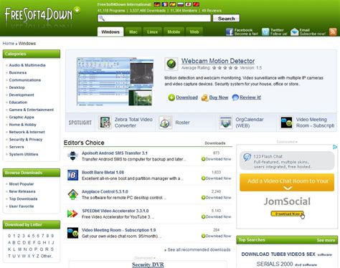Open the Roster spotlight icon
The image size is (340, 268).
point(166,123)
